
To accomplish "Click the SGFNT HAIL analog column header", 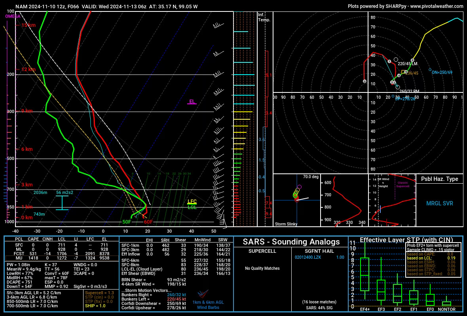I will pos(319,251).
